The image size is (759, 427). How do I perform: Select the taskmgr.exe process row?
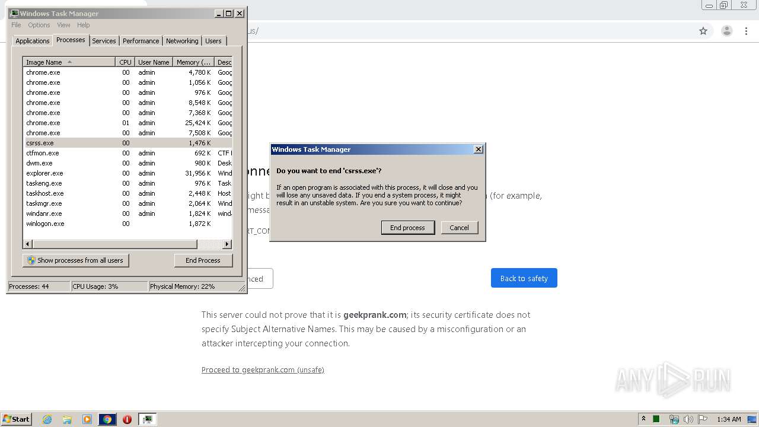(127, 203)
